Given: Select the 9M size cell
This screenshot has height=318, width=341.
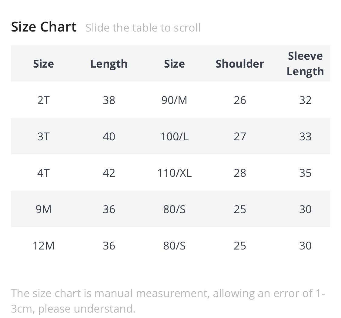Looking at the screenshot, I should click(x=43, y=209).
